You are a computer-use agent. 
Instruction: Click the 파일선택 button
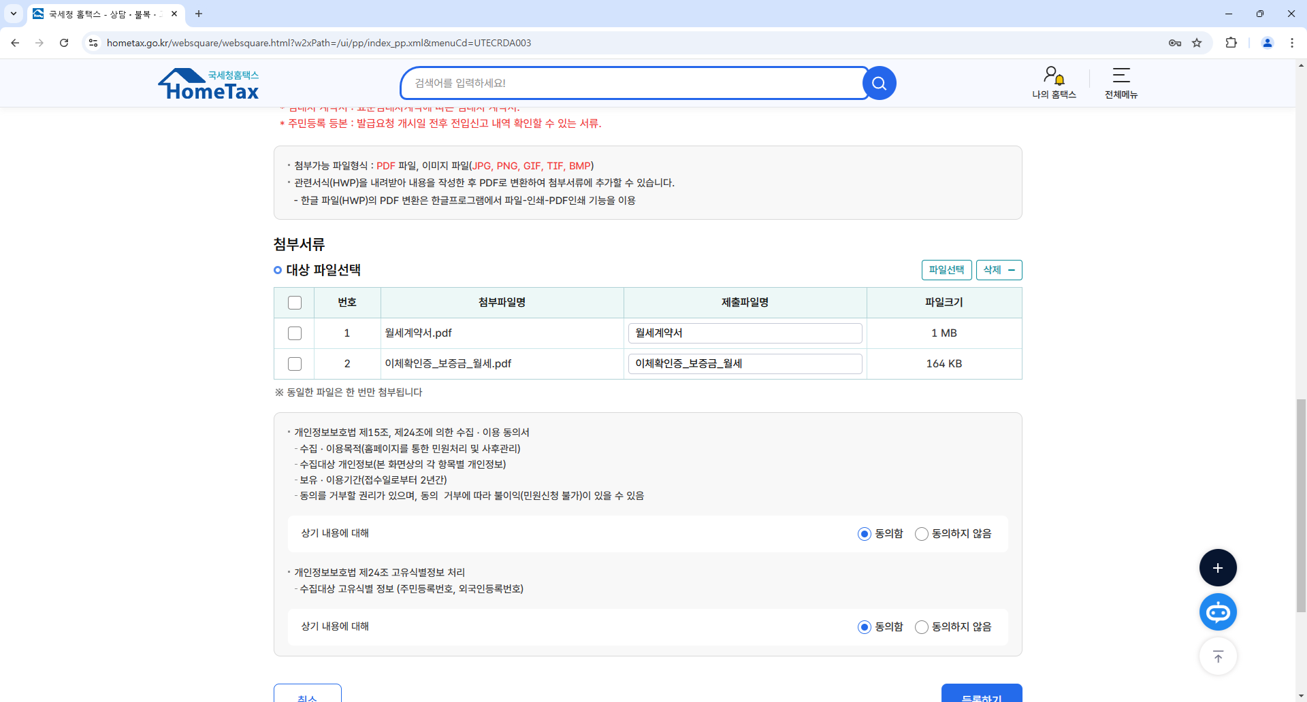coord(946,270)
